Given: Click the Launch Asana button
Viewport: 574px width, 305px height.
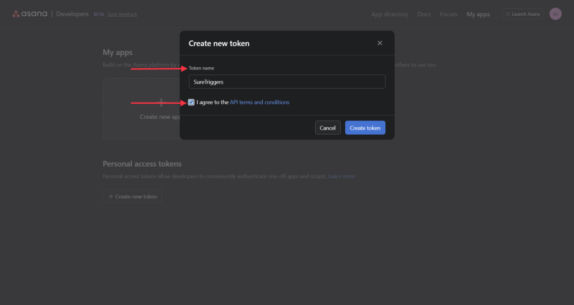Looking at the screenshot, I should [522, 14].
